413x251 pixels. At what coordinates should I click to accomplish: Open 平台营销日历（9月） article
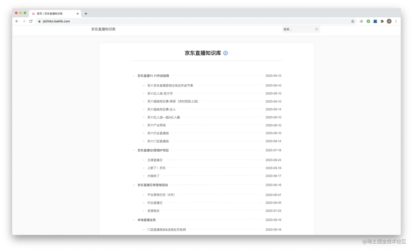[x=161, y=195]
